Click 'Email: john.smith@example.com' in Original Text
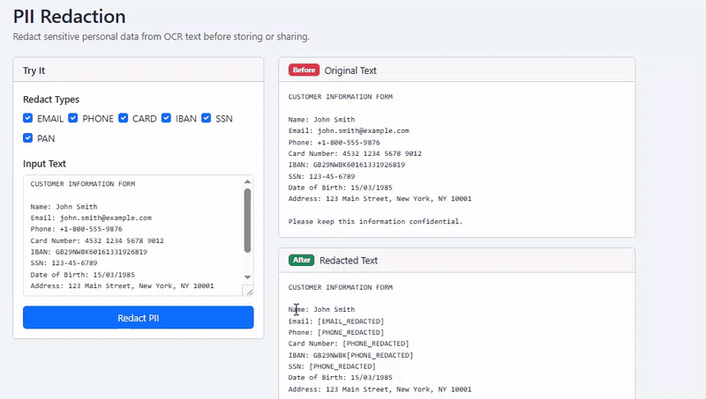706x399 pixels. (x=349, y=130)
